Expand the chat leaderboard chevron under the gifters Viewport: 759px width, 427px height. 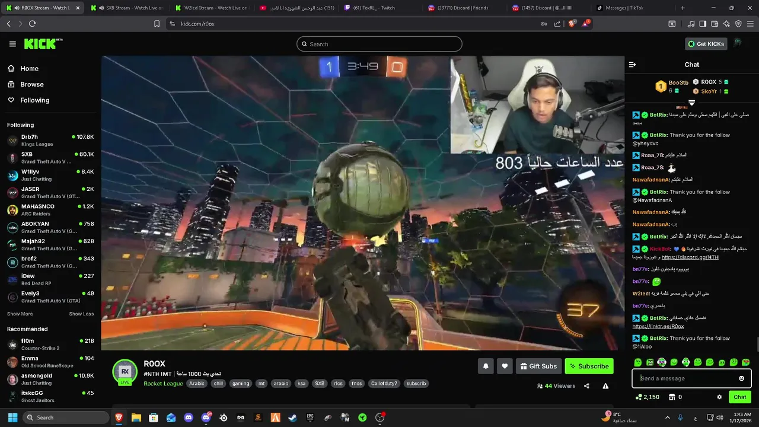pos(691,103)
